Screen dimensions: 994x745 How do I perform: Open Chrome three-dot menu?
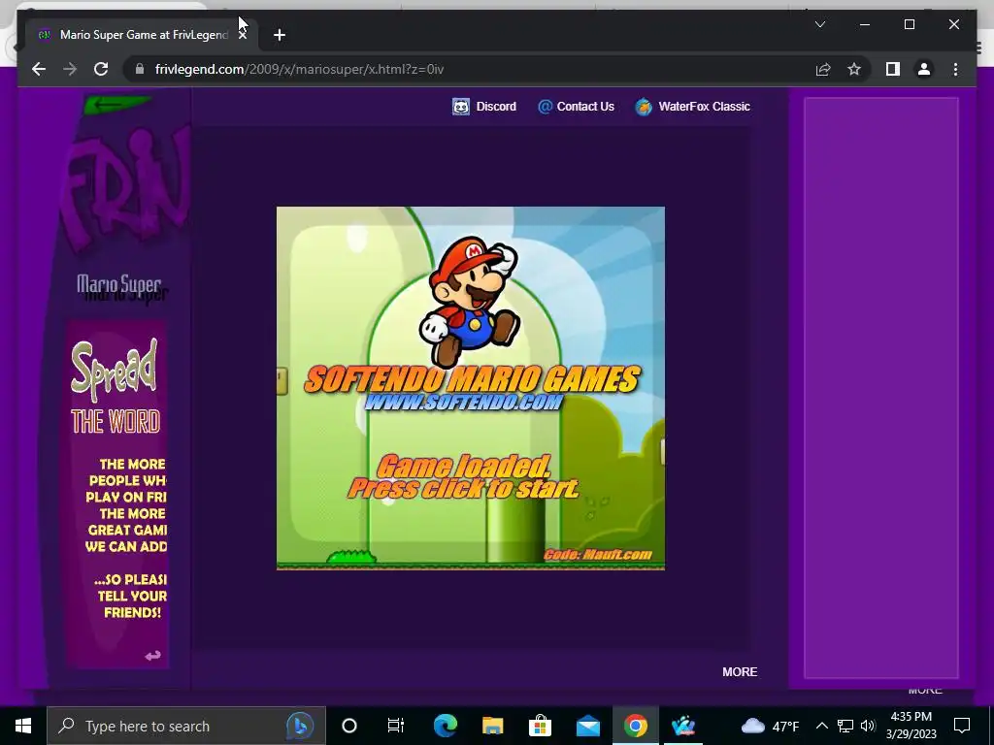[955, 69]
